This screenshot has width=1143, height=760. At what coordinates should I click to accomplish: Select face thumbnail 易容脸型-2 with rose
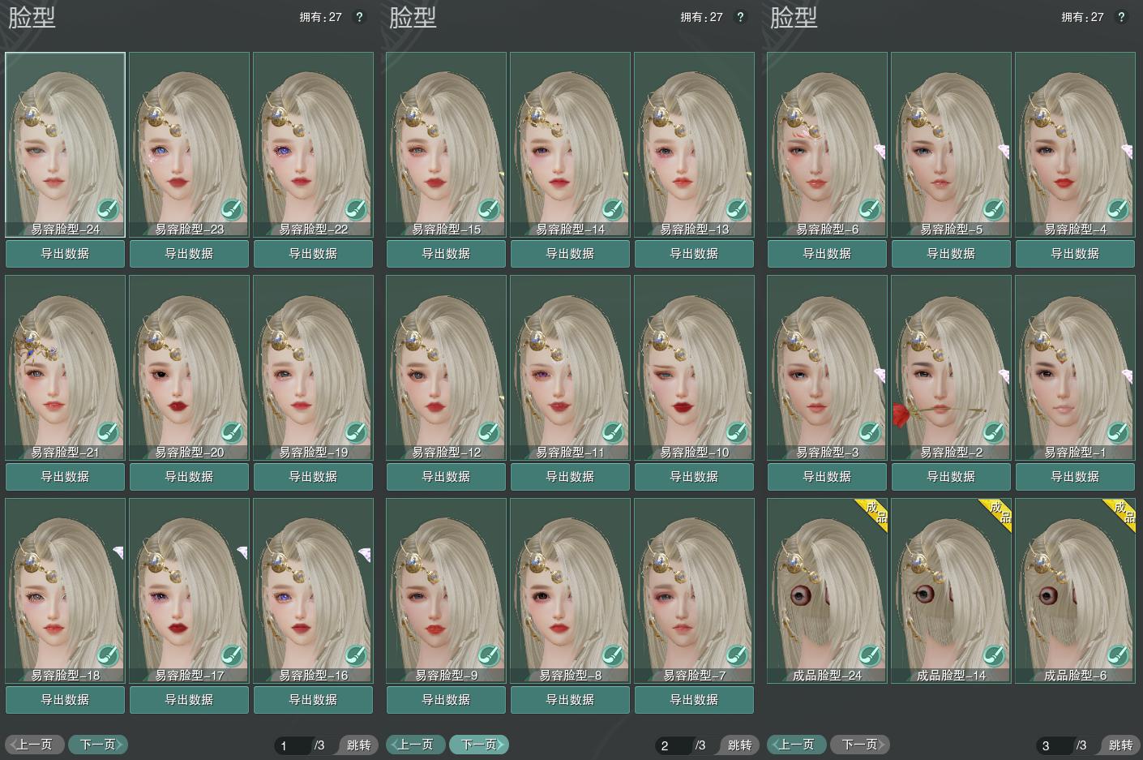pos(951,367)
